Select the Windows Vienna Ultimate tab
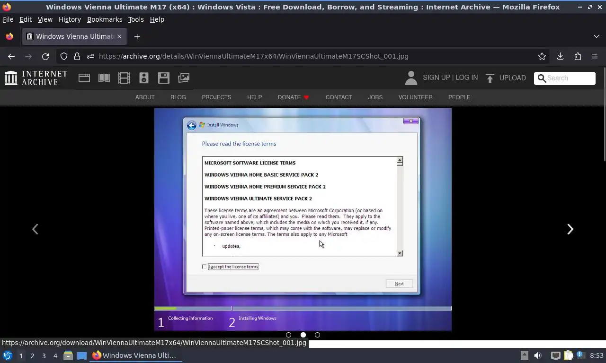The width and height of the screenshot is (606, 363). point(74,36)
